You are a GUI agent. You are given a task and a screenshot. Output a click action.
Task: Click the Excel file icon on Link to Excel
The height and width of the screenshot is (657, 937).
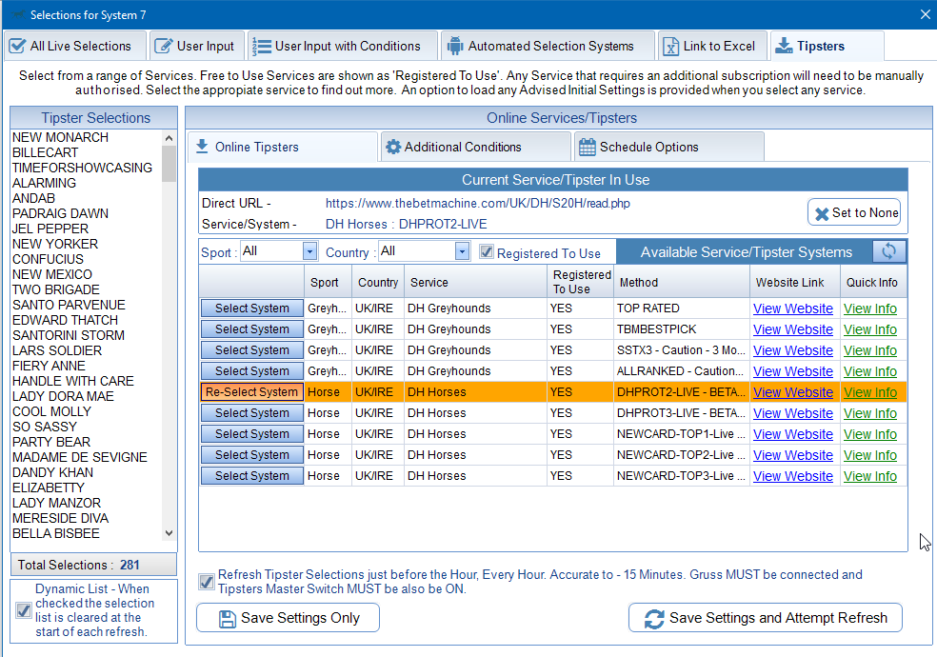pyautogui.click(x=670, y=46)
